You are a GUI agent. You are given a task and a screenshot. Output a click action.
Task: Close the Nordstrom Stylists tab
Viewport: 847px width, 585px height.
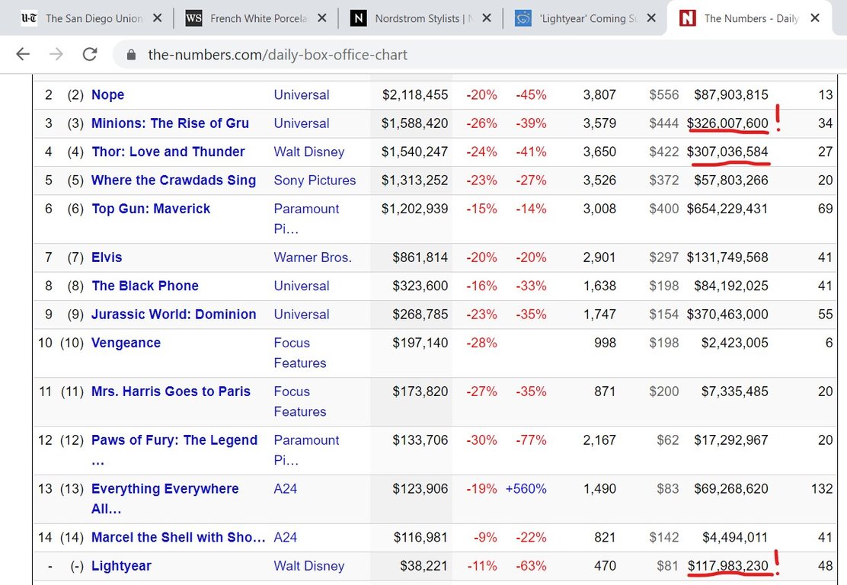click(487, 18)
